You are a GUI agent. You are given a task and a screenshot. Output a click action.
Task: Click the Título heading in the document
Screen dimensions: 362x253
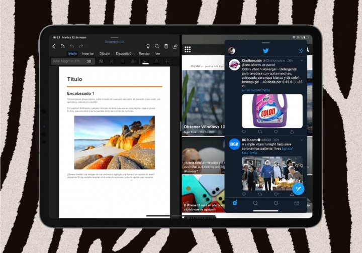pos(74,79)
